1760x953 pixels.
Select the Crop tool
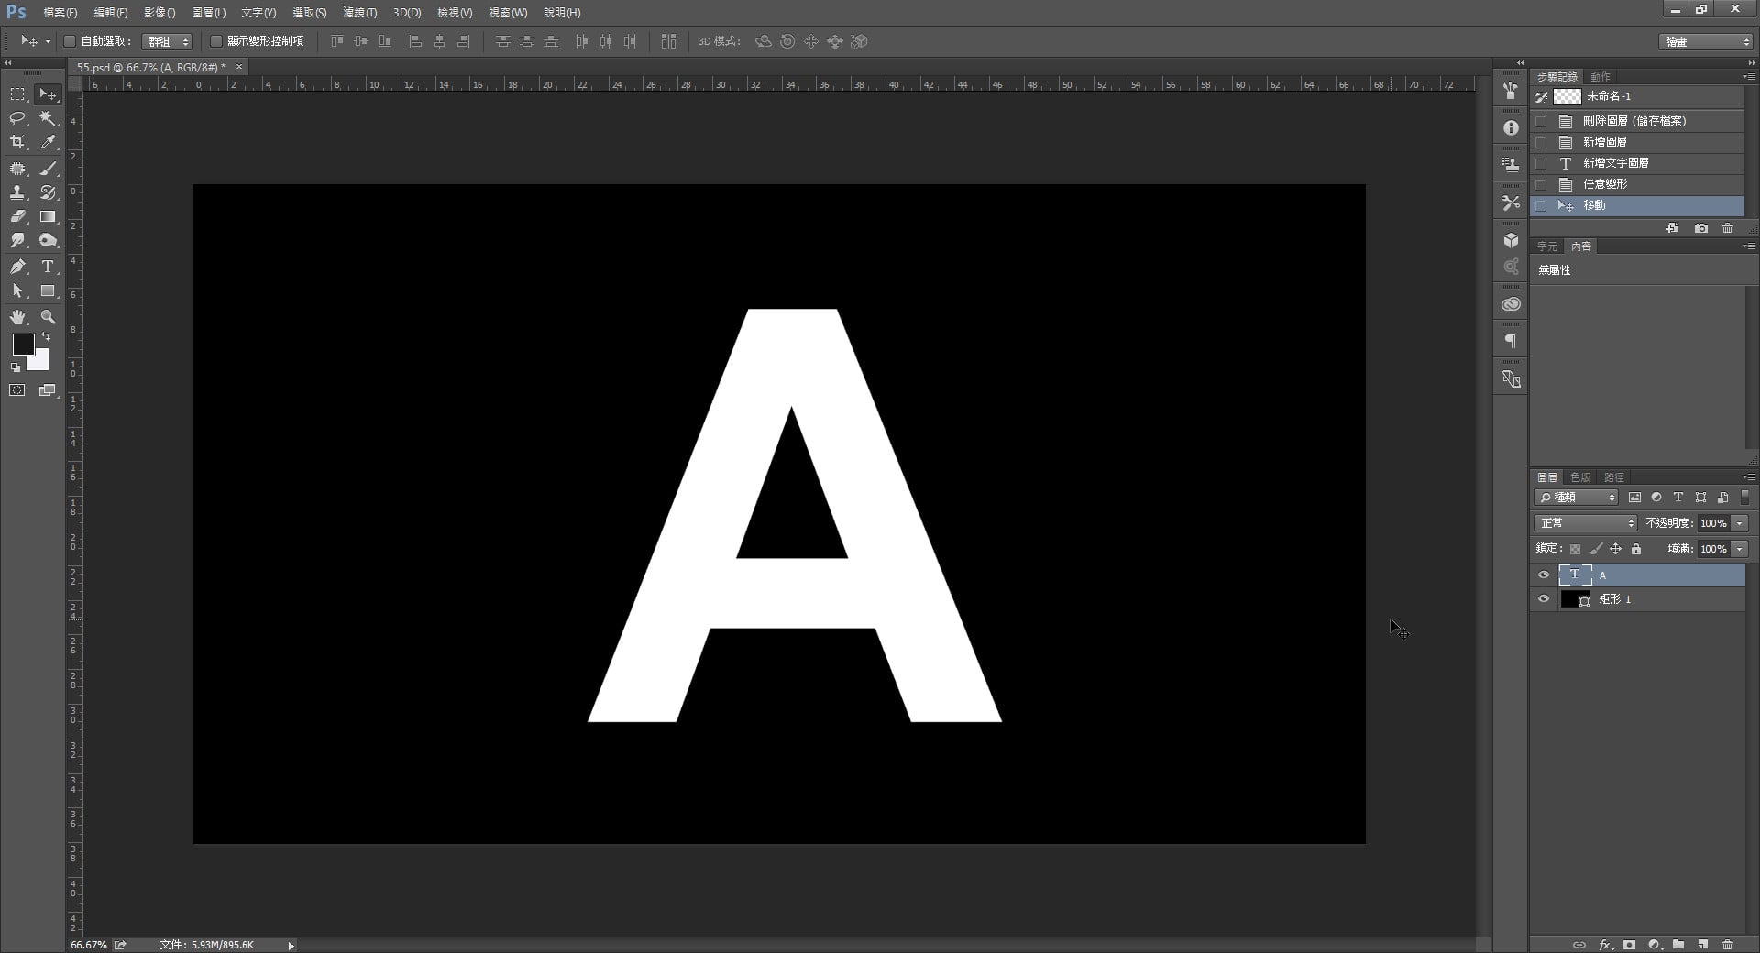pos(17,142)
